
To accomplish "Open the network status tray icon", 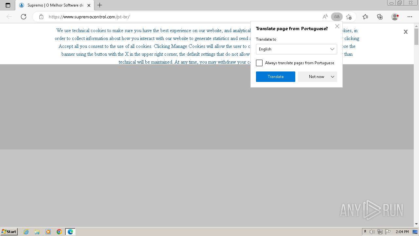I will (x=380, y=232).
